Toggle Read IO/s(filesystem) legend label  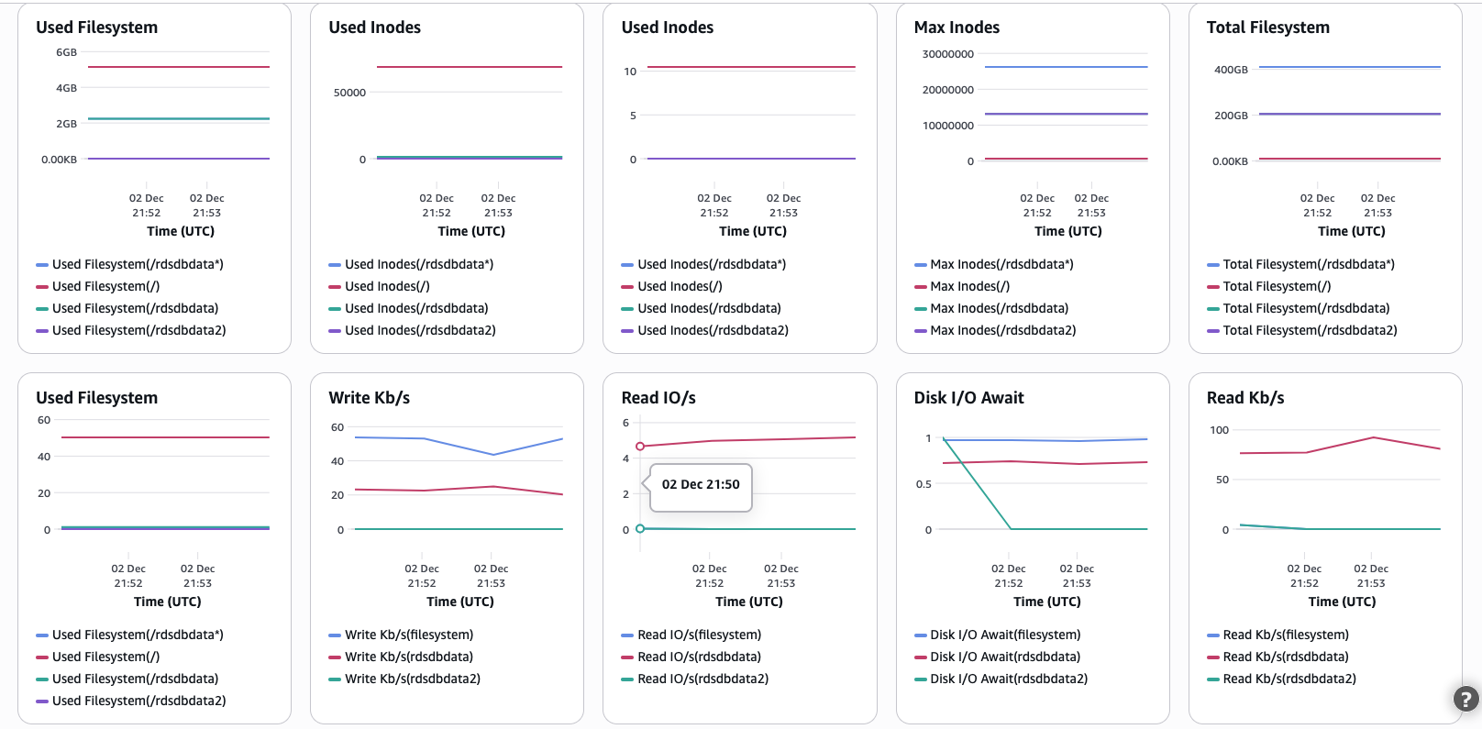point(699,635)
